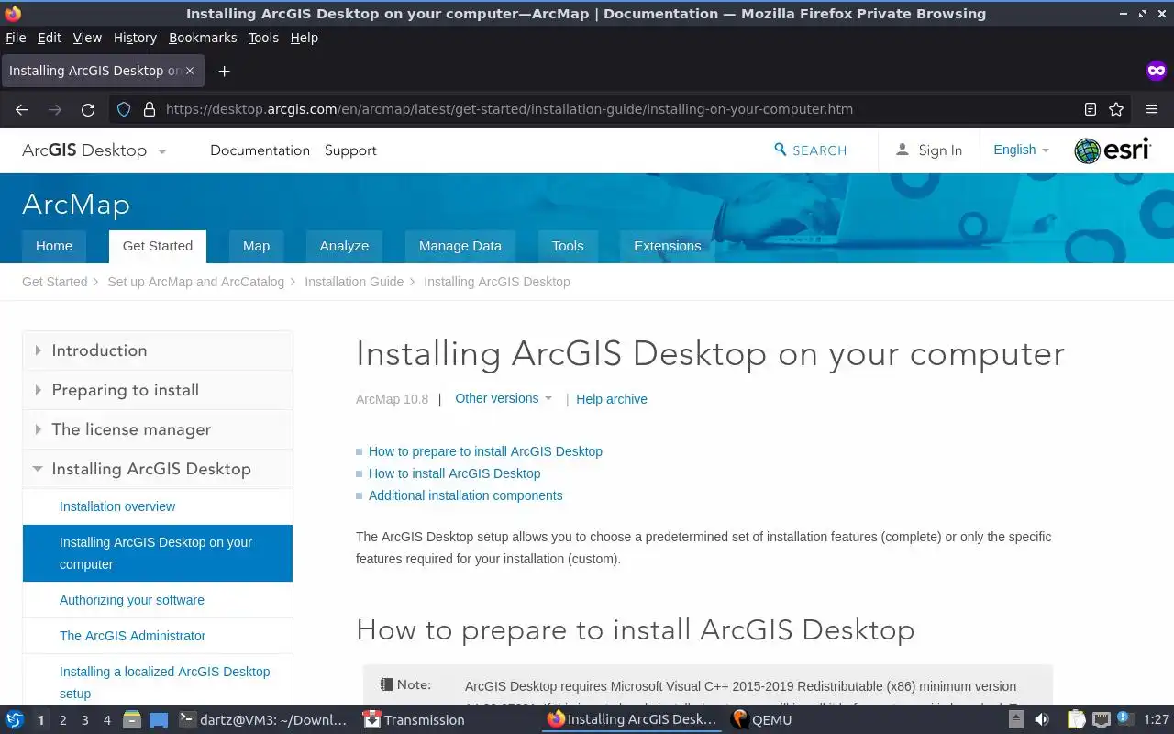This screenshot has width=1174, height=734.
Task: Expand The license manager section
Action: (x=158, y=429)
